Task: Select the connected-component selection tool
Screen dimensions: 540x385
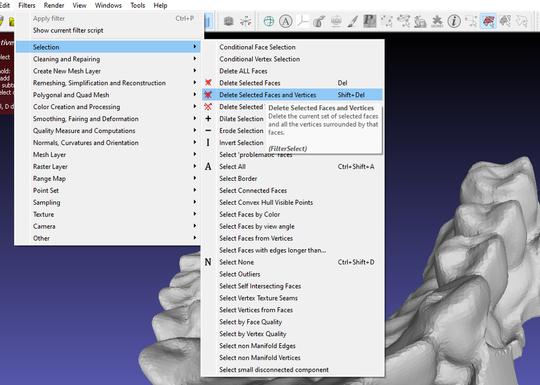Action: [505, 21]
